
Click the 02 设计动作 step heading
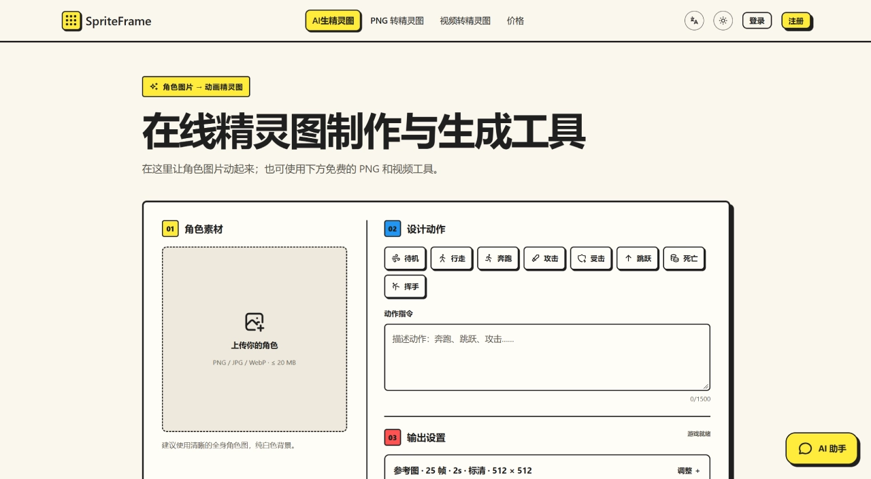coord(415,229)
